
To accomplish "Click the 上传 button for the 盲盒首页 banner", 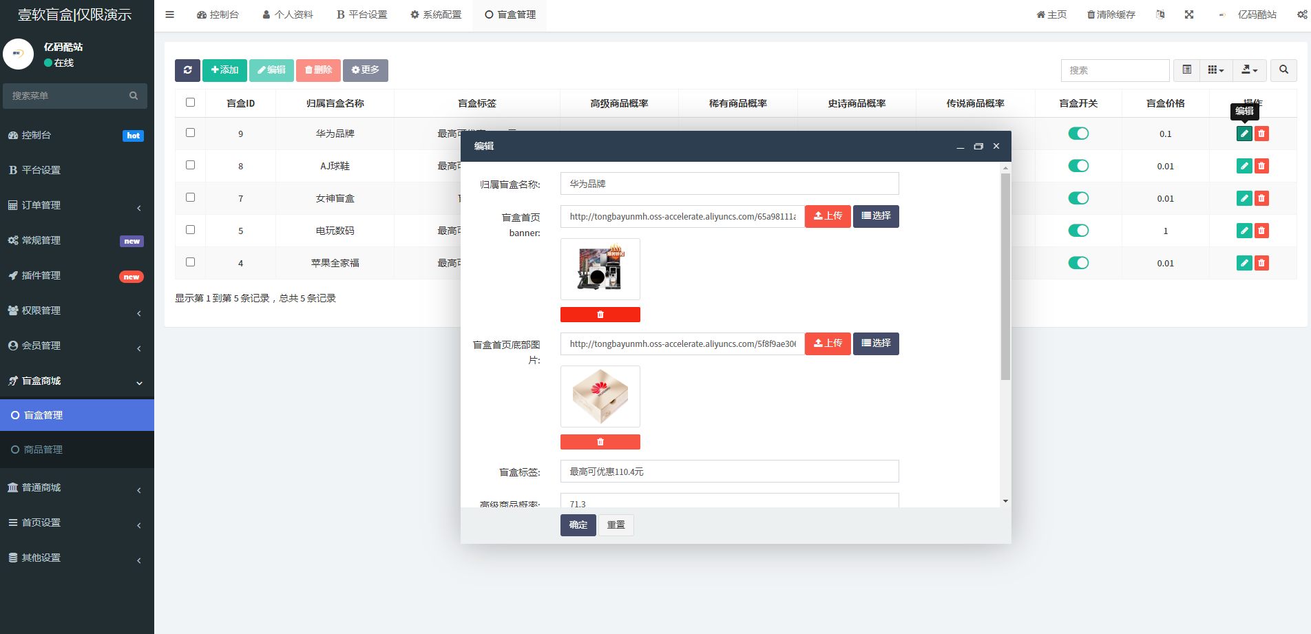I will [828, 216].
